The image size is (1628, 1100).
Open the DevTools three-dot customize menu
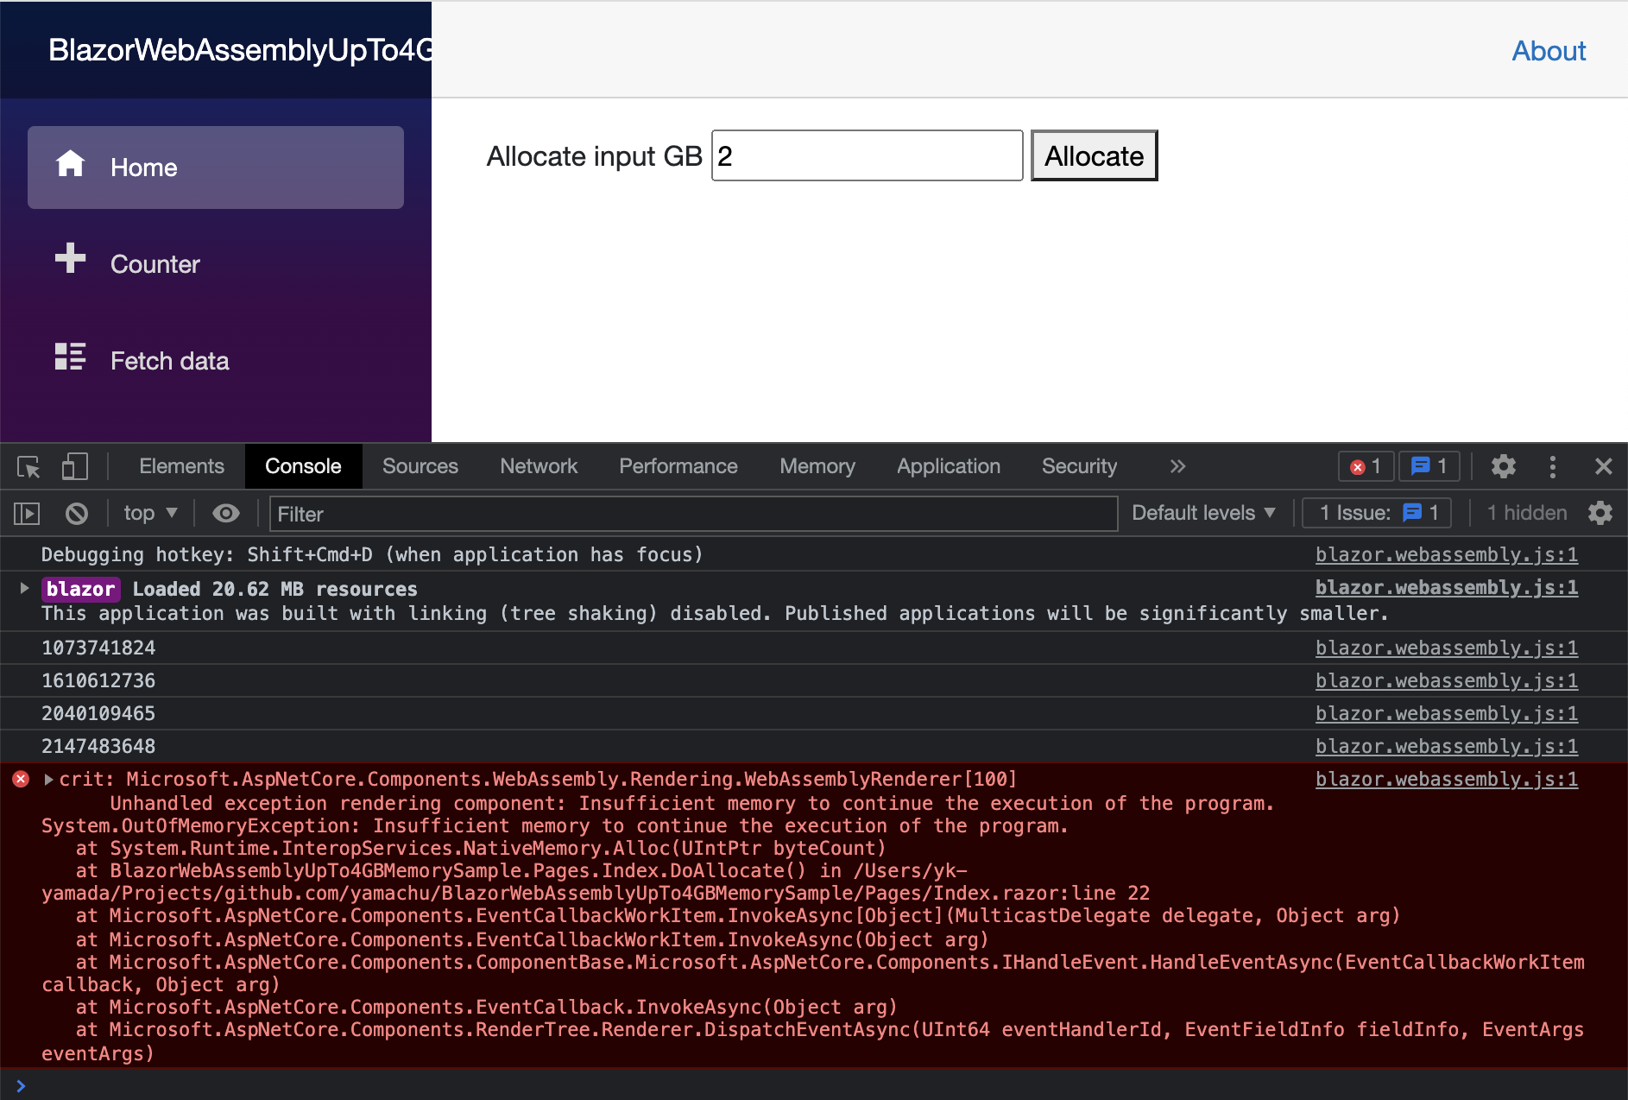[x=1553, y=466]
